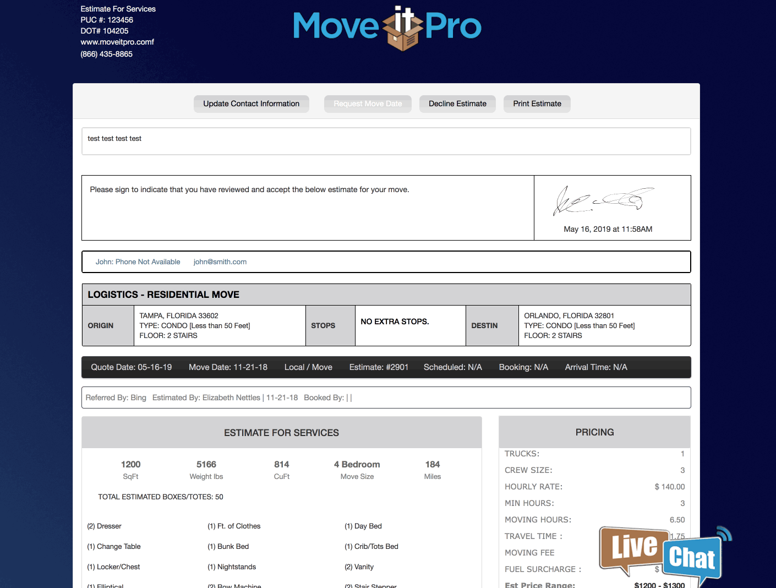776x588 pixels.
Task: Click 'Estimate For Services' header text
Action: coord(118,9)
